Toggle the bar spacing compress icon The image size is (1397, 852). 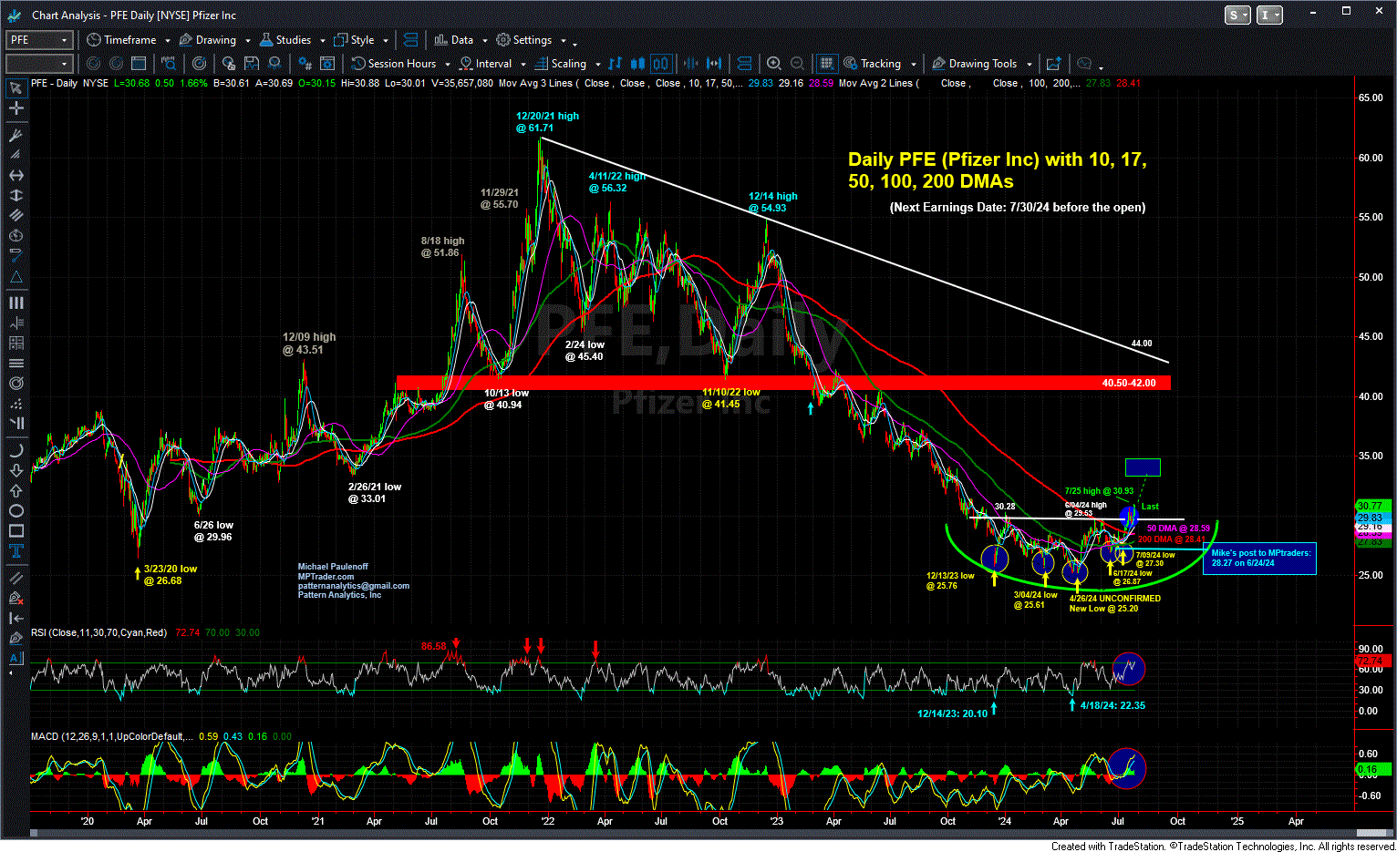(x=690, y=64)
